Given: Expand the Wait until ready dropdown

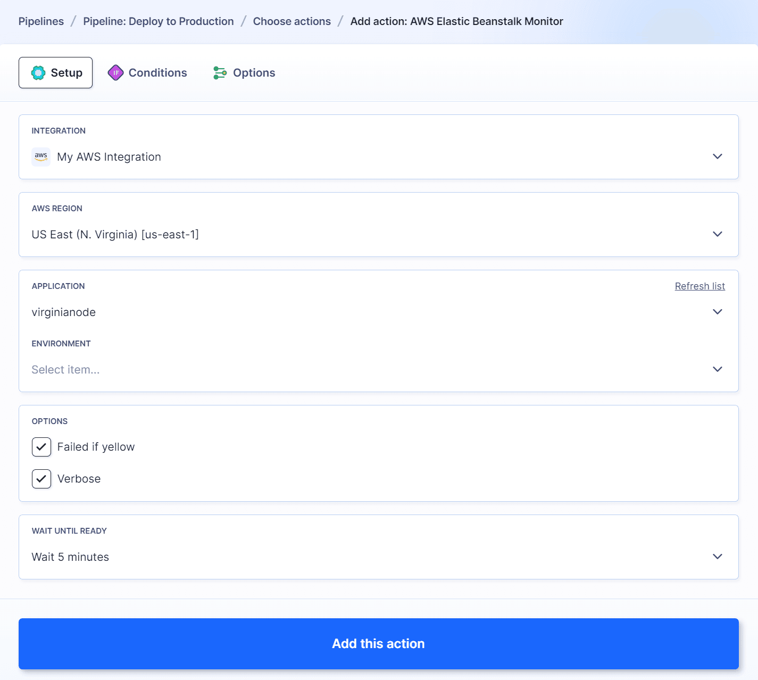Looking at the screenshot, I should 718,557.
